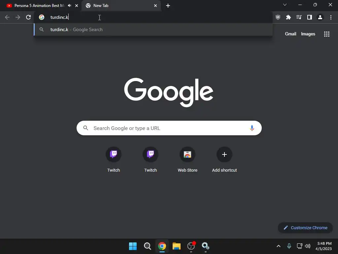Open the Web Store shortcut
The height and width of the screenshot is (254, 338).
(x=187, y=159)
